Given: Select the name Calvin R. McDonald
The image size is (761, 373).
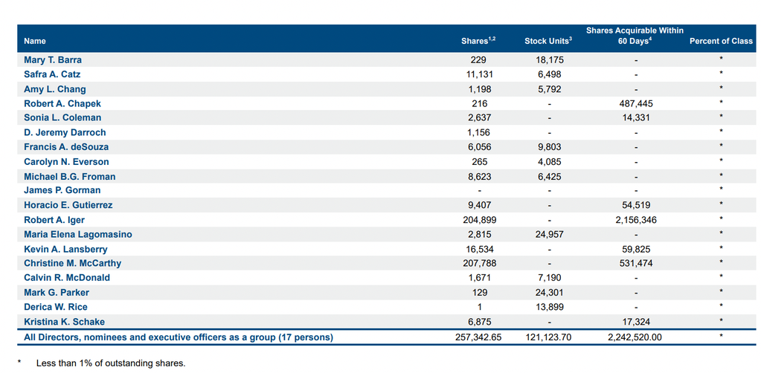Looking at the screenshot, I should 67,278.
